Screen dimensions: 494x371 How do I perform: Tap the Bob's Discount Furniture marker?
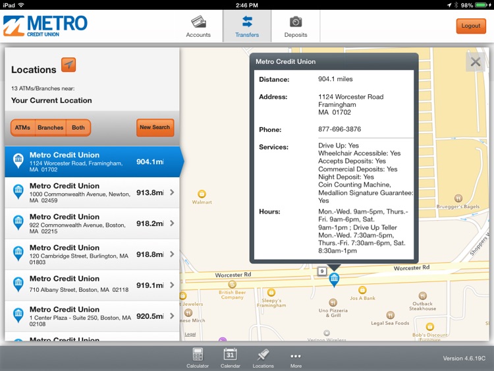click(429, 327)
